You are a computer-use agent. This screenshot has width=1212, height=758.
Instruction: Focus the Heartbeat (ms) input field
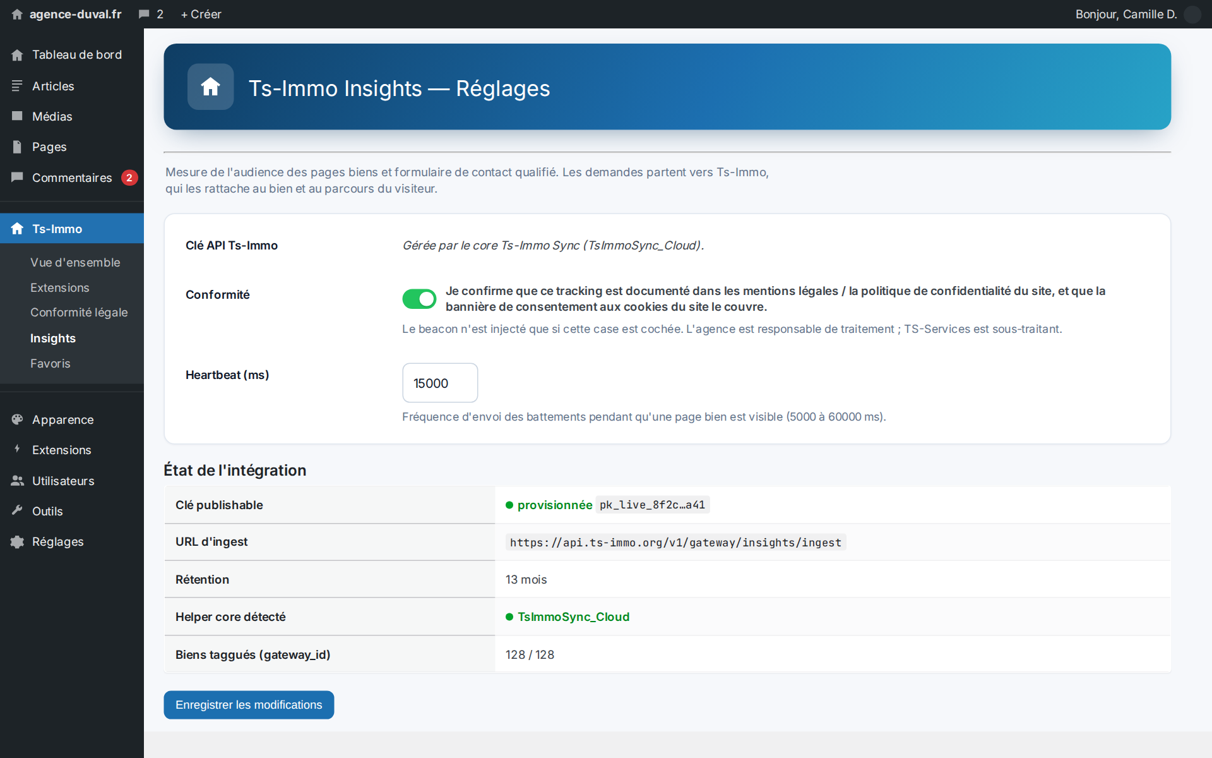(440, 383)
